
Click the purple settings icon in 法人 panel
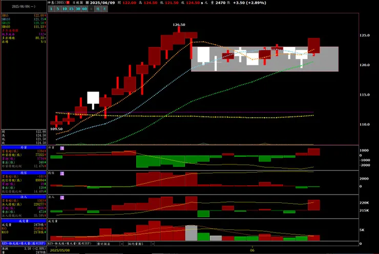point(62,198)
